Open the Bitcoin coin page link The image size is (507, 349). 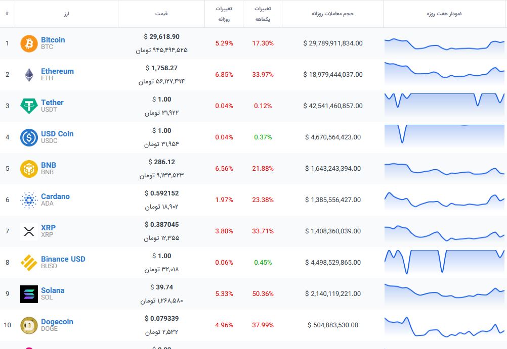pyautogui.click(x=53, y=40)
